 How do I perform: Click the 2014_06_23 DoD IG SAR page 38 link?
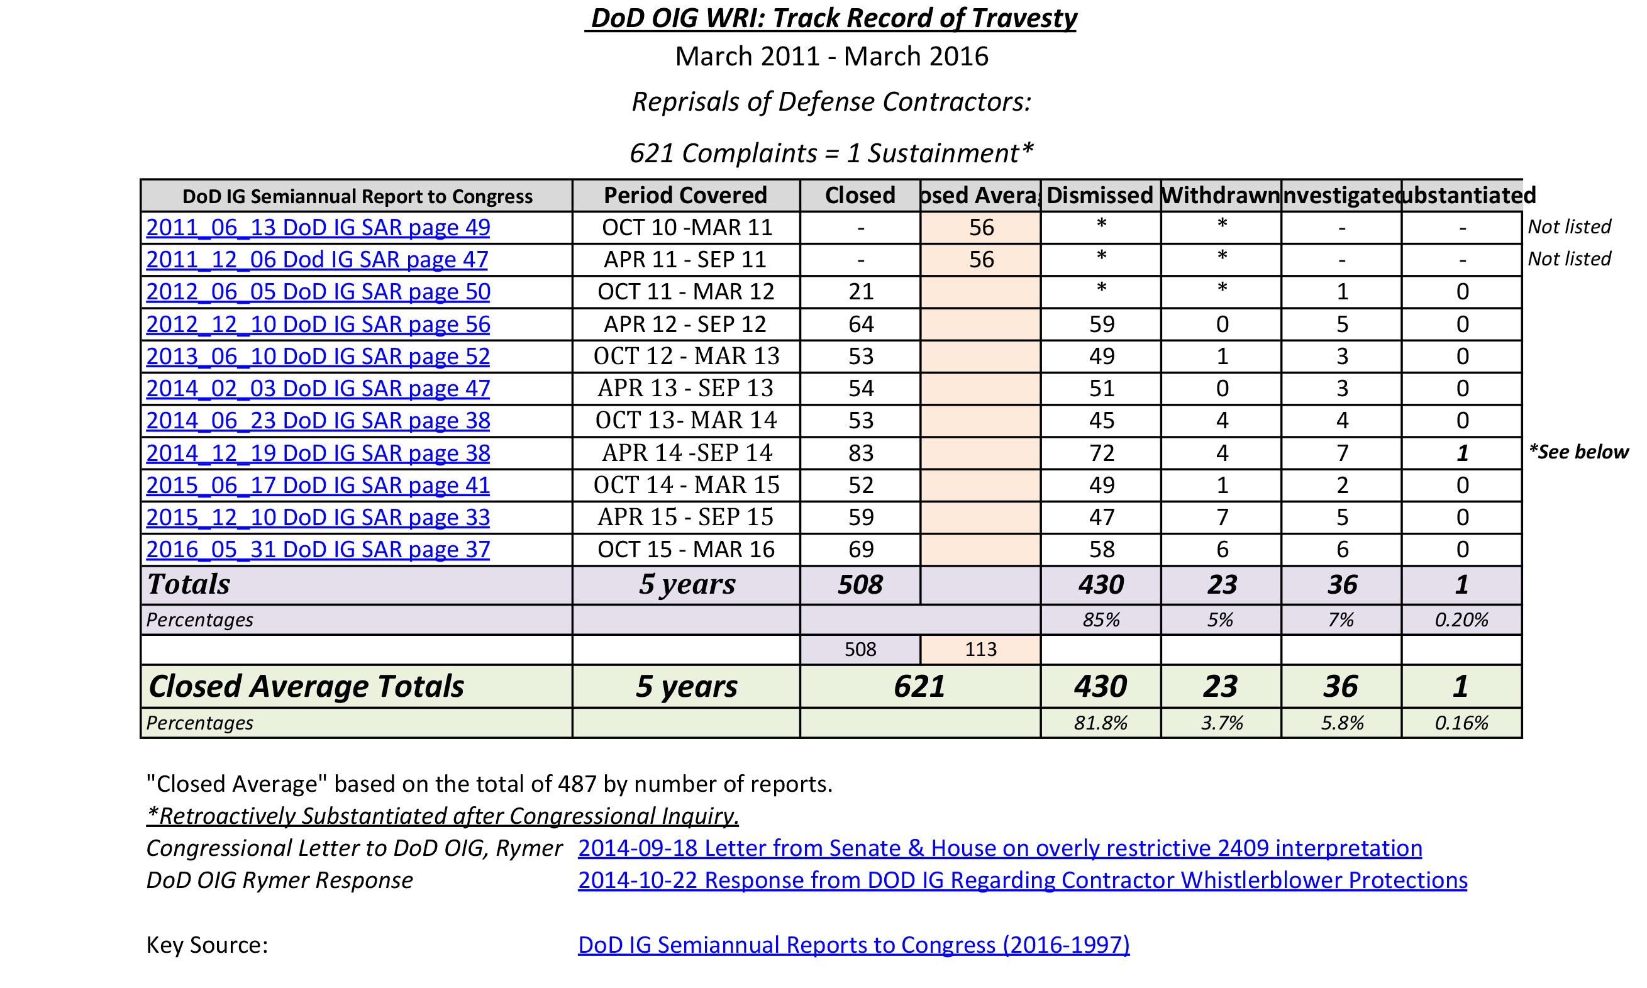(x=318, y=421)
